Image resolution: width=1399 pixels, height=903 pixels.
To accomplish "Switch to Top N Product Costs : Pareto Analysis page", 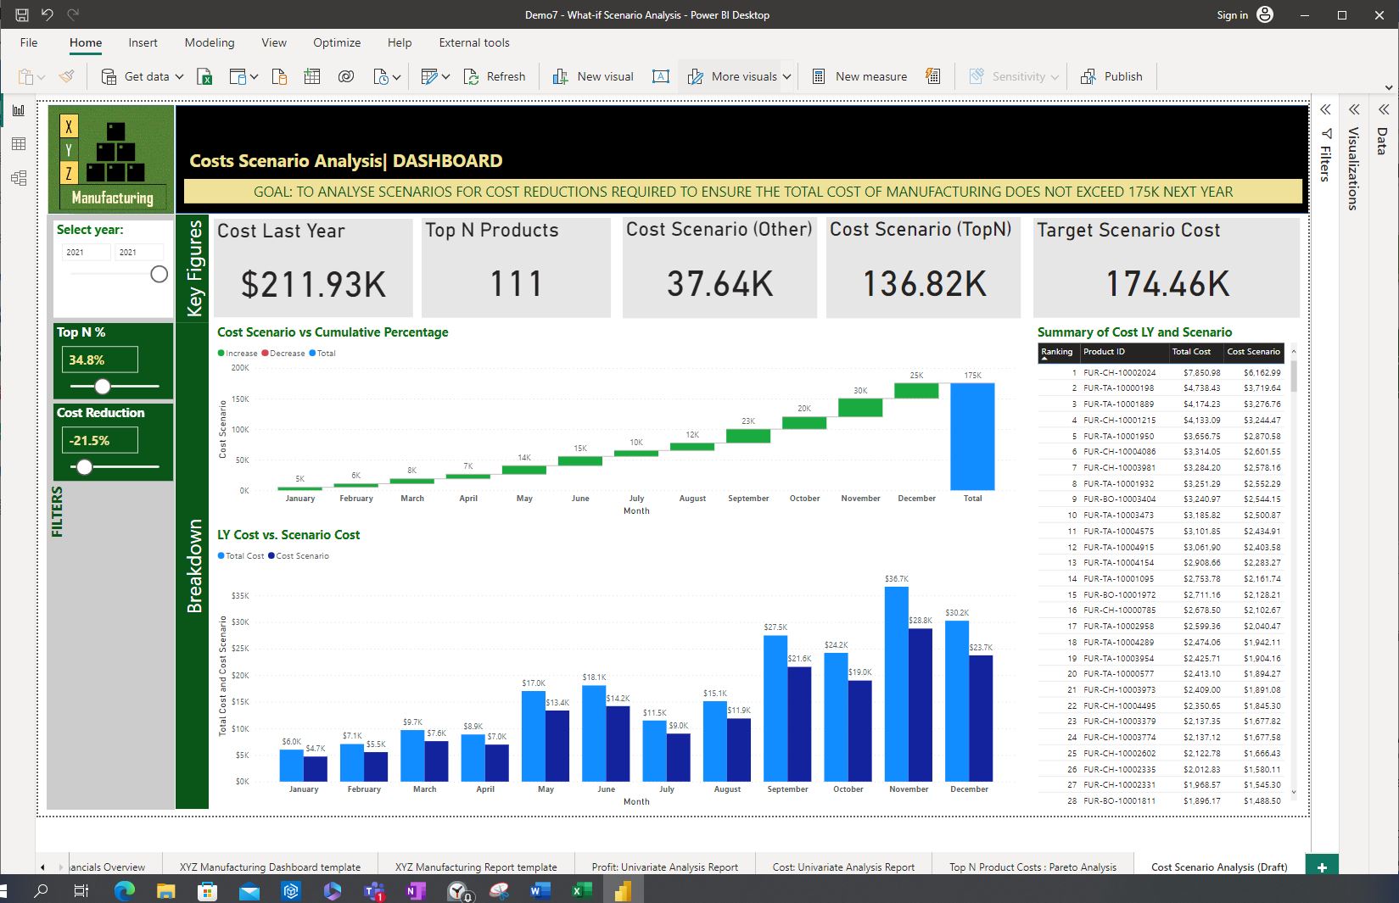I will pyautogui.click(x=1032, y=867).
